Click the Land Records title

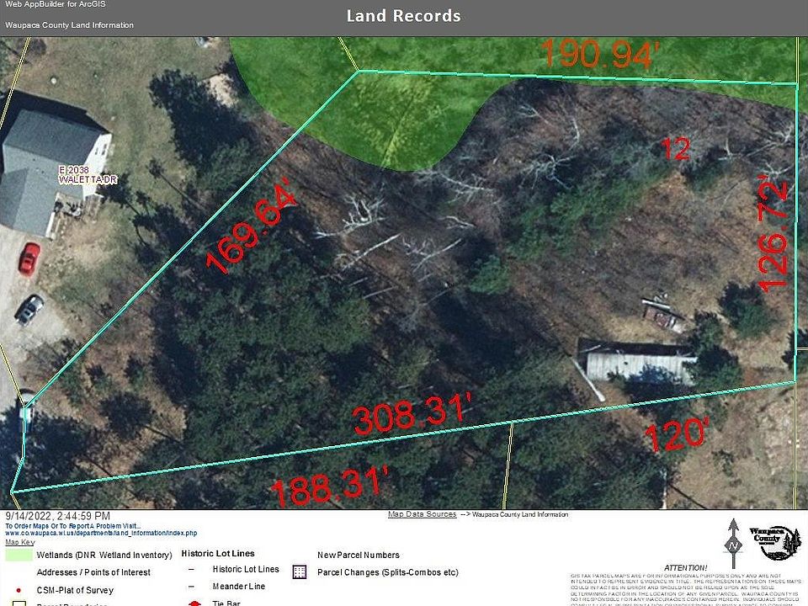[403, 15]
